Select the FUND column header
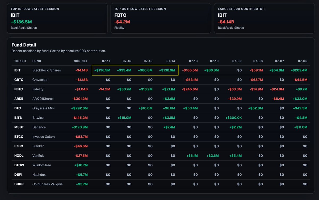Screen dimensions: 319x200 [37, 61]
